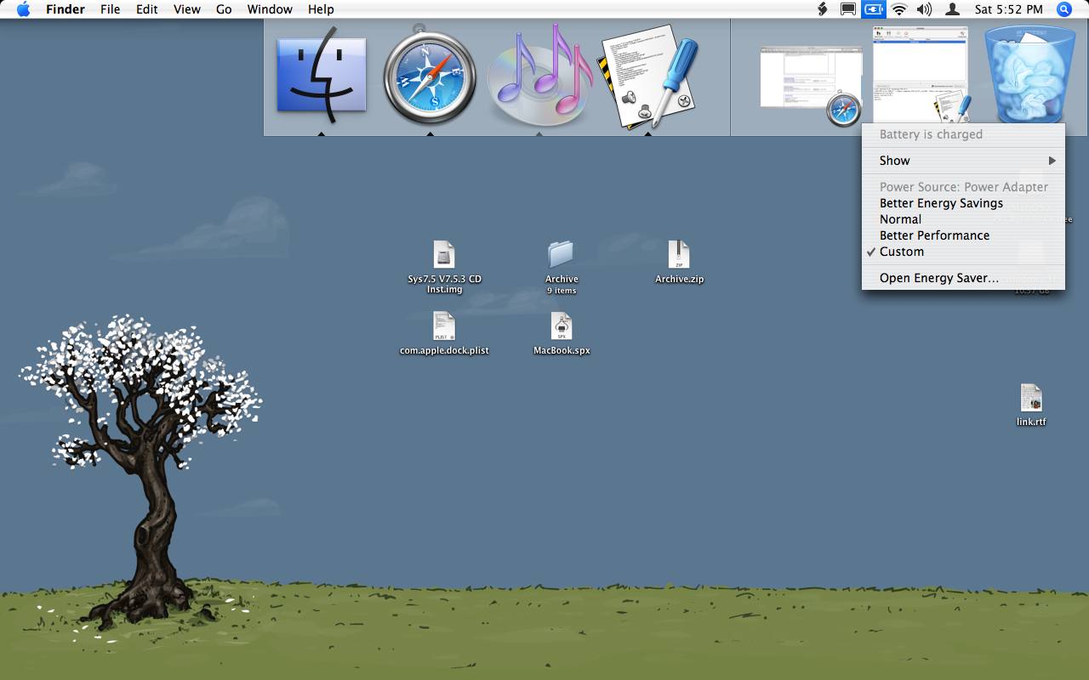Open the View menu

(x=187, y=9)
